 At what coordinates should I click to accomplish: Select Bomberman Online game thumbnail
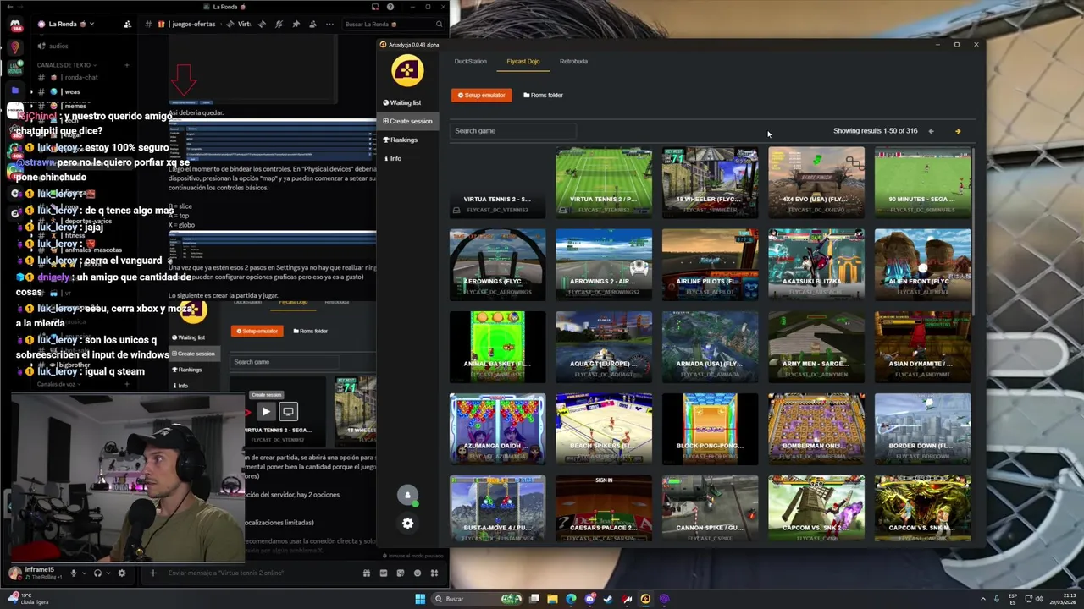click(816, 430)
